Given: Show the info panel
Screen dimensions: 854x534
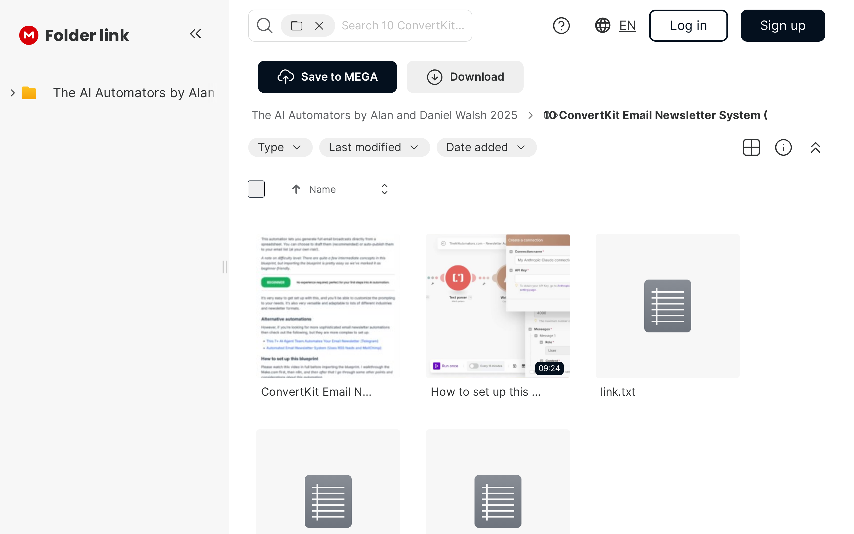Looking at the screenshot, I should point(784,147).
